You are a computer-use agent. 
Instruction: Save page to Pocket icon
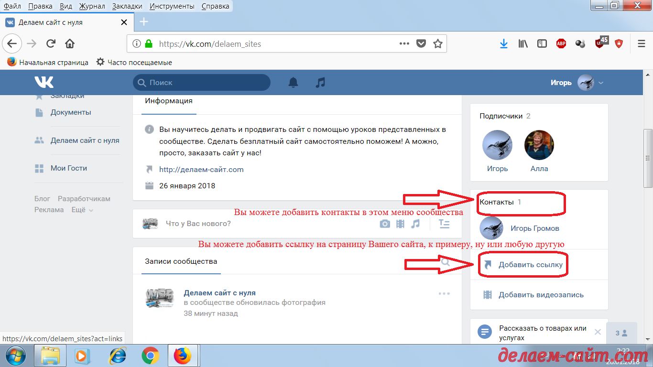421,44
